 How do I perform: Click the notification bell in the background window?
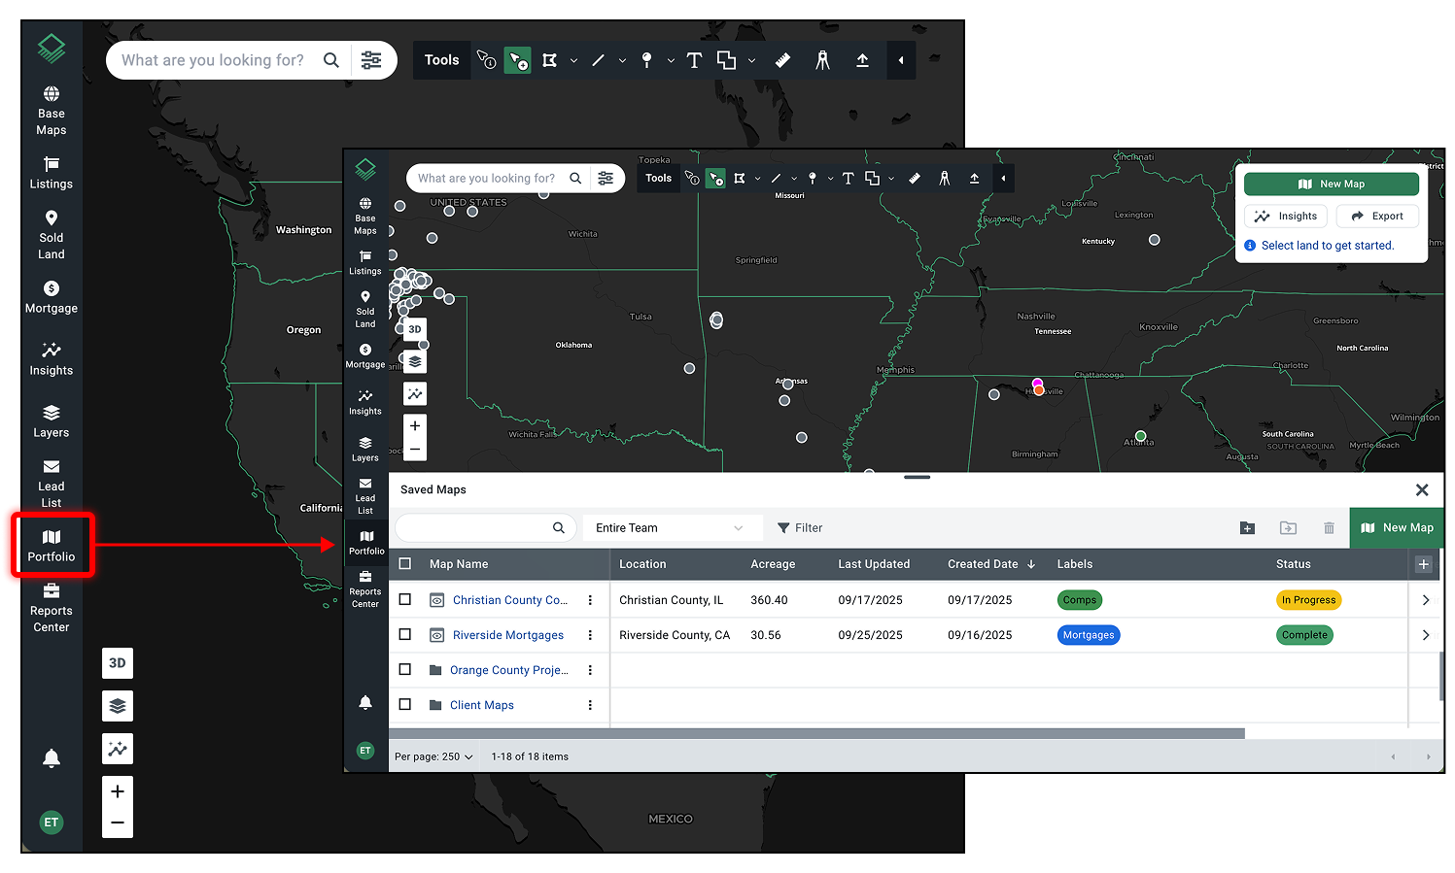(52, 758)
